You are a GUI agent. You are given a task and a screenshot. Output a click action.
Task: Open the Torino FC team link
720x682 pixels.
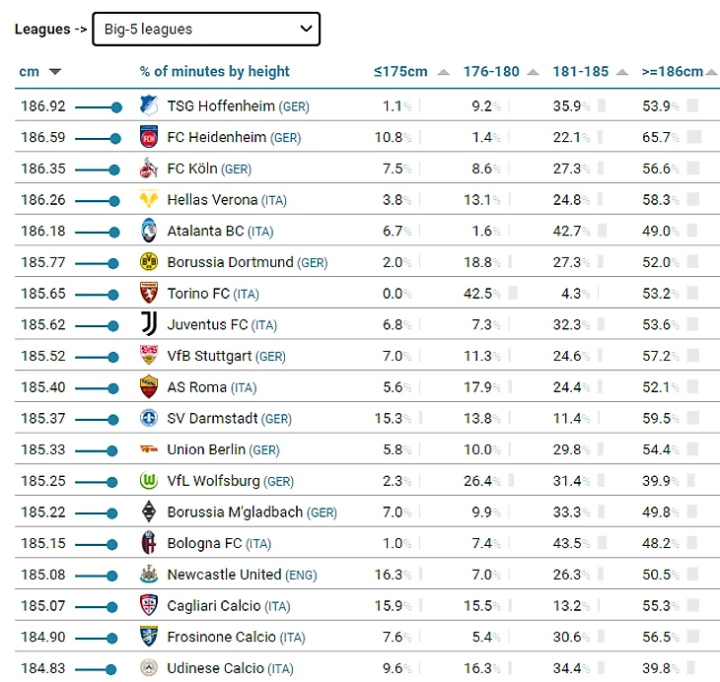[x=198, y=294]
